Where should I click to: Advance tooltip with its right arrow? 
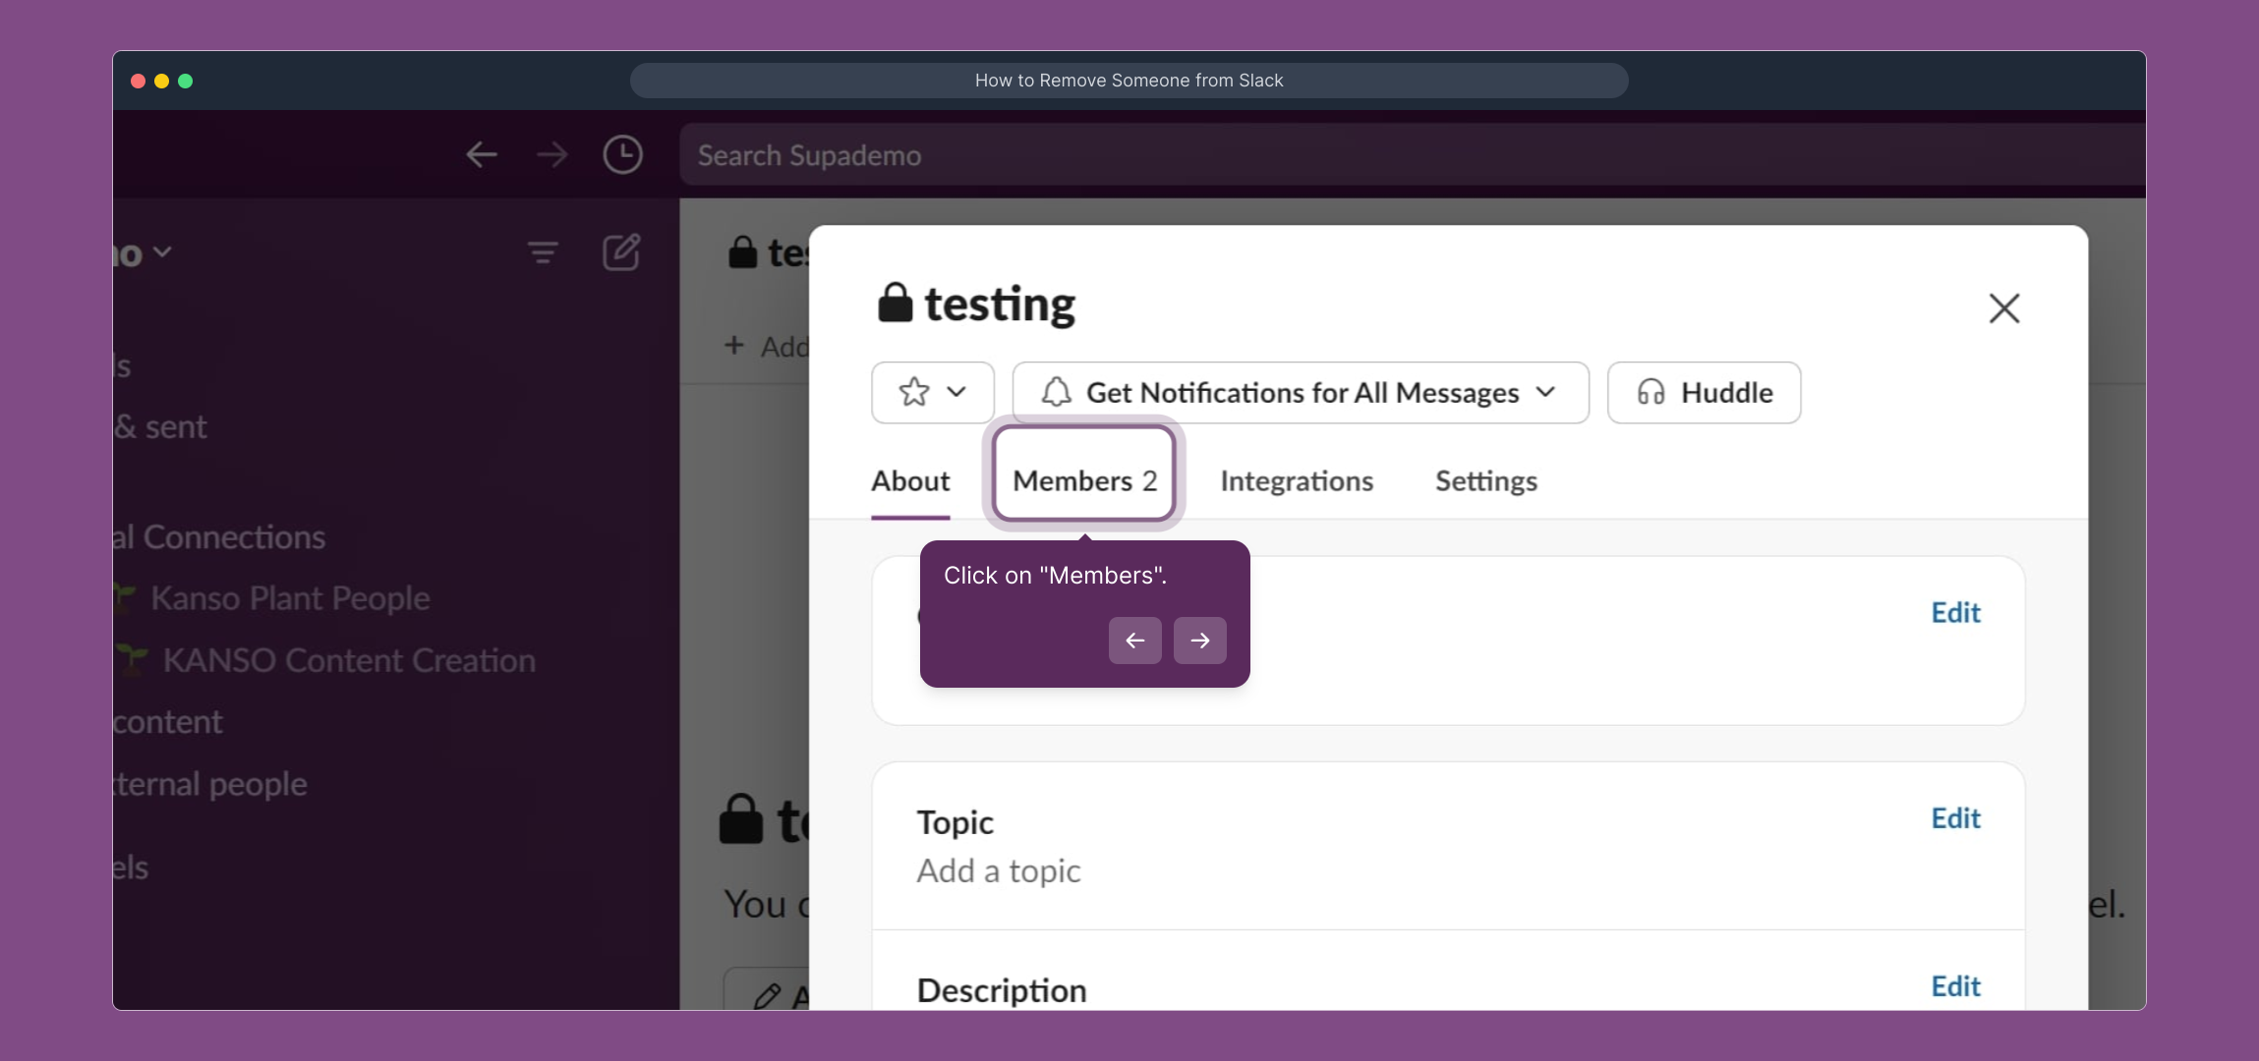(1199, 640)
